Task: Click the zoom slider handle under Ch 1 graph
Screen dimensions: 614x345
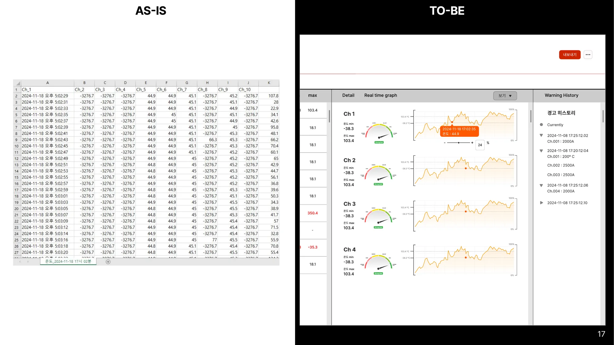Action: point(459,143)
